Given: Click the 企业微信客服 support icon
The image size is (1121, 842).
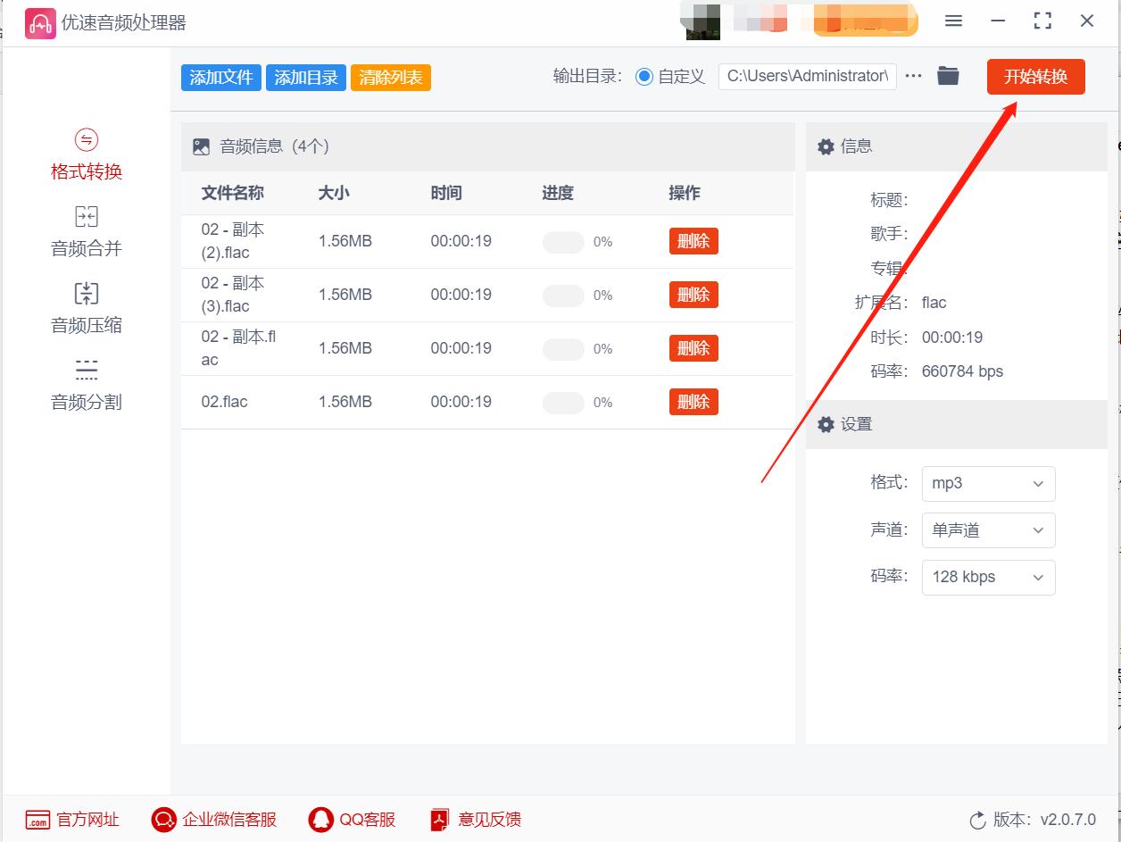Looking at the screenshot, I should (x=163, y=820).
